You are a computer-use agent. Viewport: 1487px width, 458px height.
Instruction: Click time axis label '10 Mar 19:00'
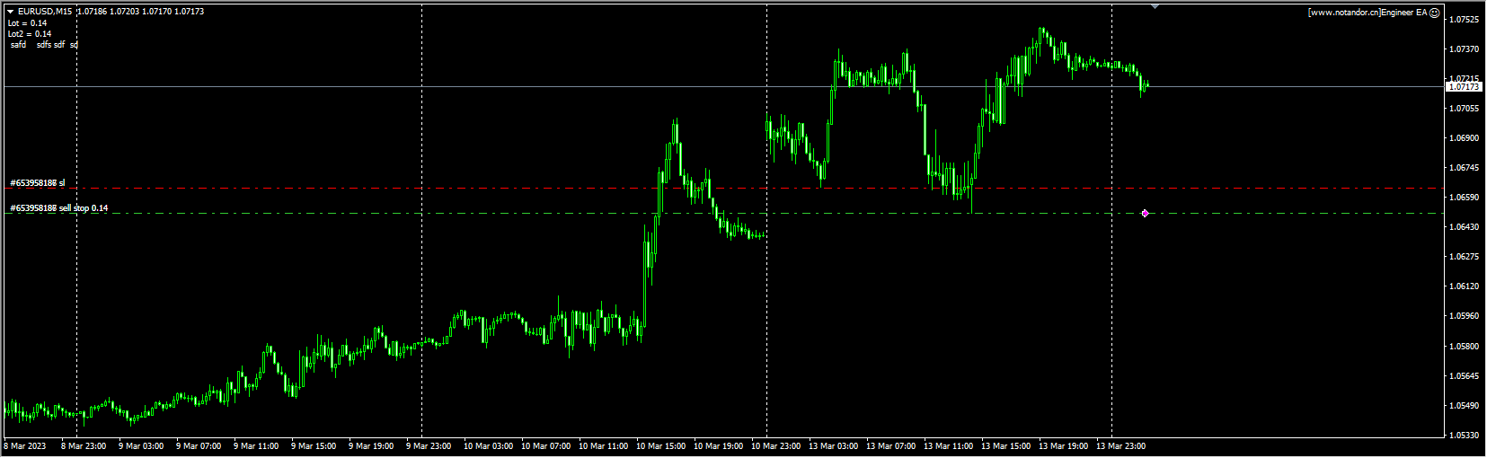719,446
